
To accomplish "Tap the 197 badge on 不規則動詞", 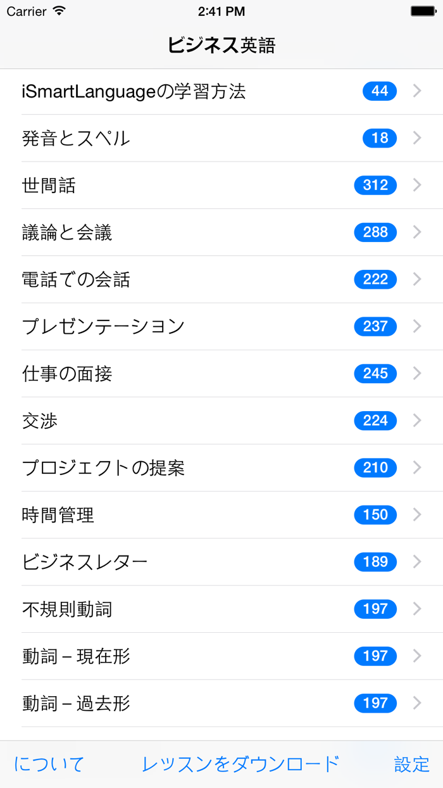I will 375,609.
